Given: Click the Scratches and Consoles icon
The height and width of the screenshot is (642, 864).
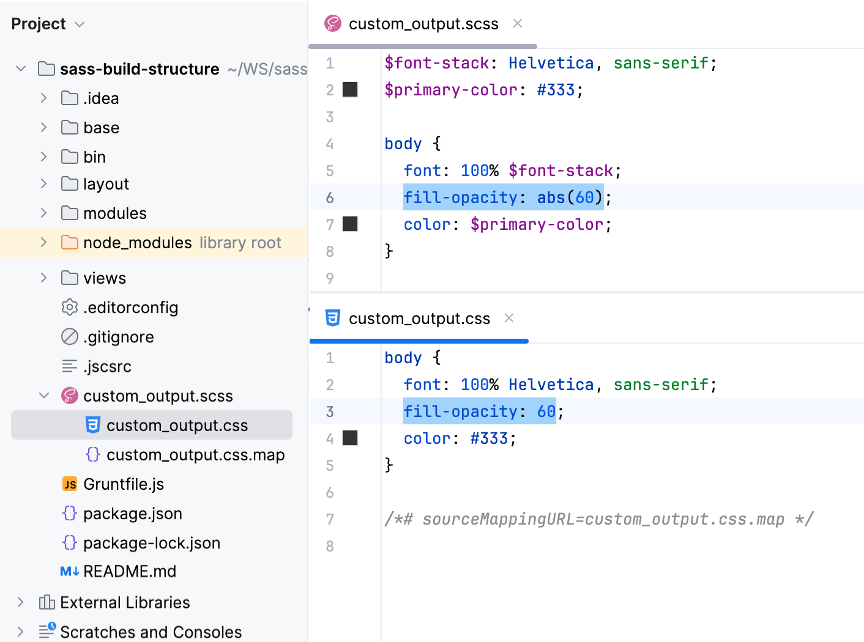Looking at the screenshot, I should pyautogui.click(x=47, y=632).
